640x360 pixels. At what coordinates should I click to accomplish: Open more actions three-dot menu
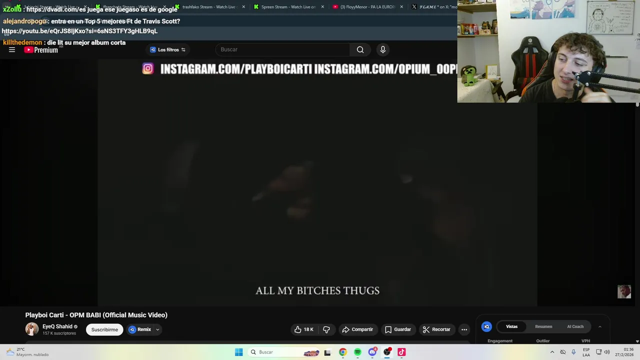[464, 329]
